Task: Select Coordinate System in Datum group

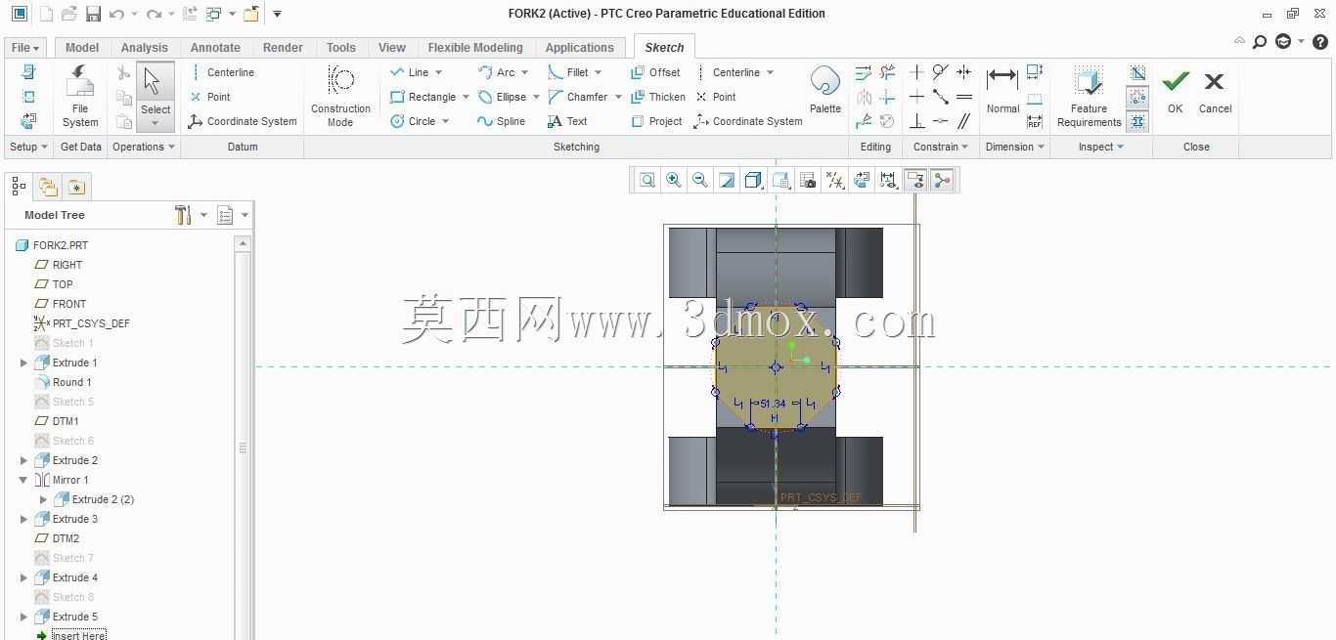Action: tap(243, 121)
